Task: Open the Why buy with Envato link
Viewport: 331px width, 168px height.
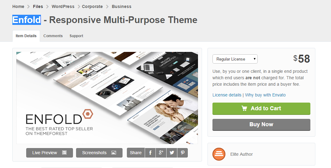Action: point(265,95)
